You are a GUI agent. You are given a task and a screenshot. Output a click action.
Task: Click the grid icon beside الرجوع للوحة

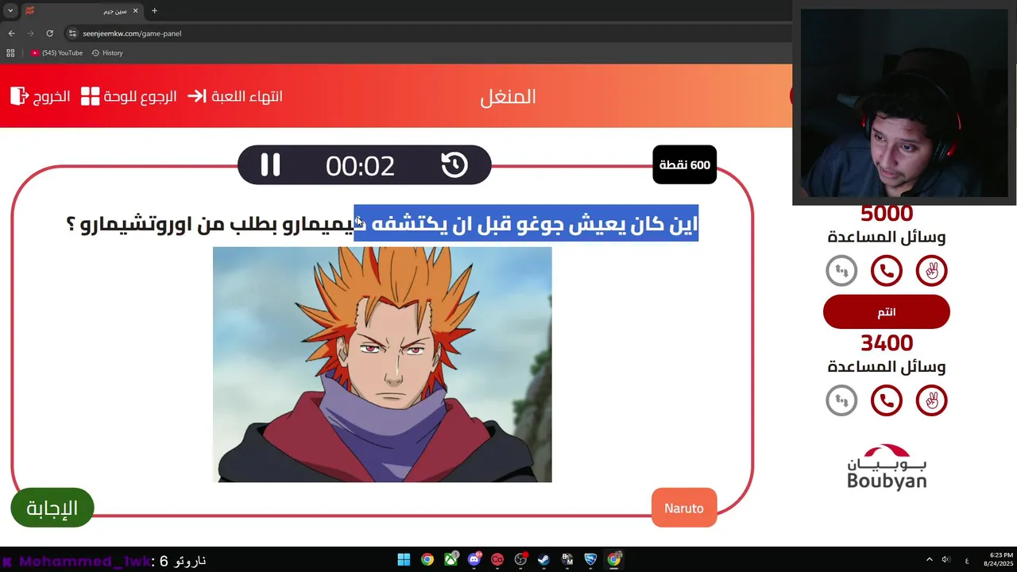[x=91, y=96]
